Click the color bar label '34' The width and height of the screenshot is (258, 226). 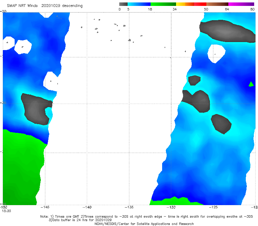(175, 9)
